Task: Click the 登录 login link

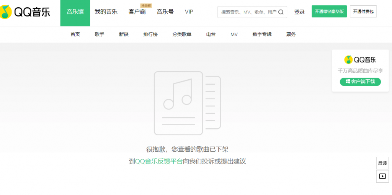Action: pos(299,12)
